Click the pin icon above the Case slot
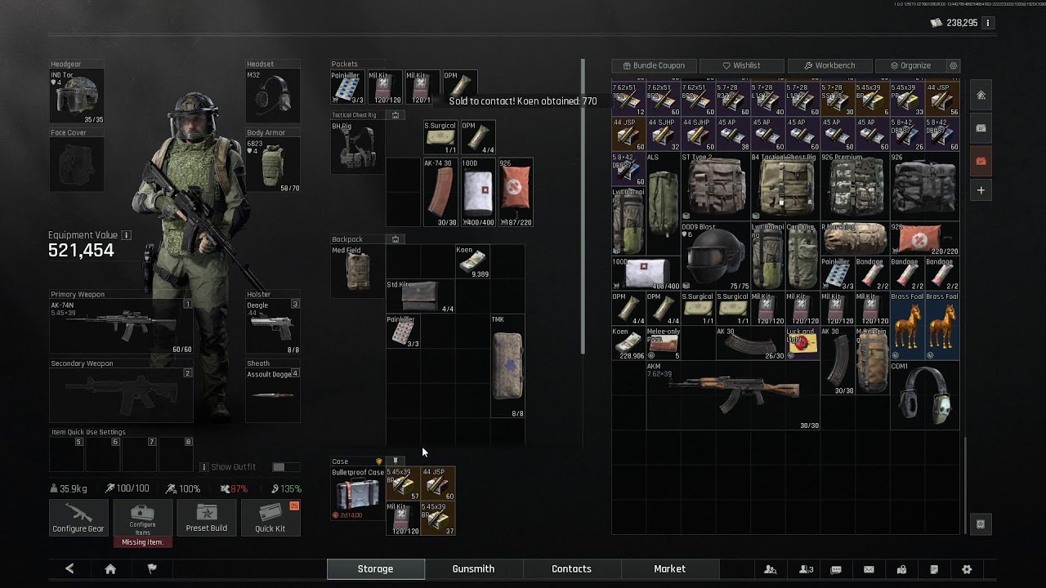Screen dimensions: 1046x588 click(396, 461)
